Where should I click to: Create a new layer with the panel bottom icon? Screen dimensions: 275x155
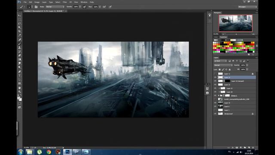249,148
